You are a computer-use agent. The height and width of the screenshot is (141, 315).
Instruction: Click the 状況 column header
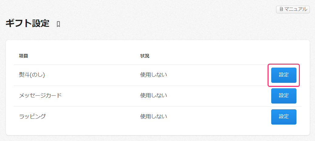point(145,56)
